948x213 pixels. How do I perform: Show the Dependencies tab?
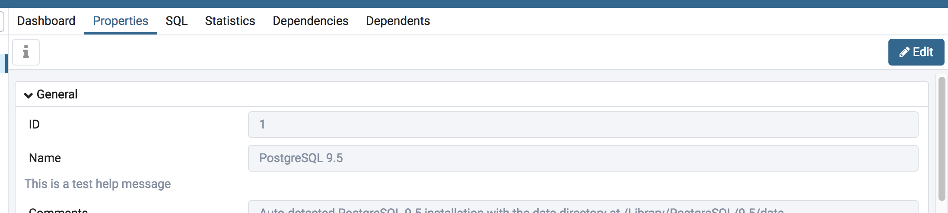[311, 21]
